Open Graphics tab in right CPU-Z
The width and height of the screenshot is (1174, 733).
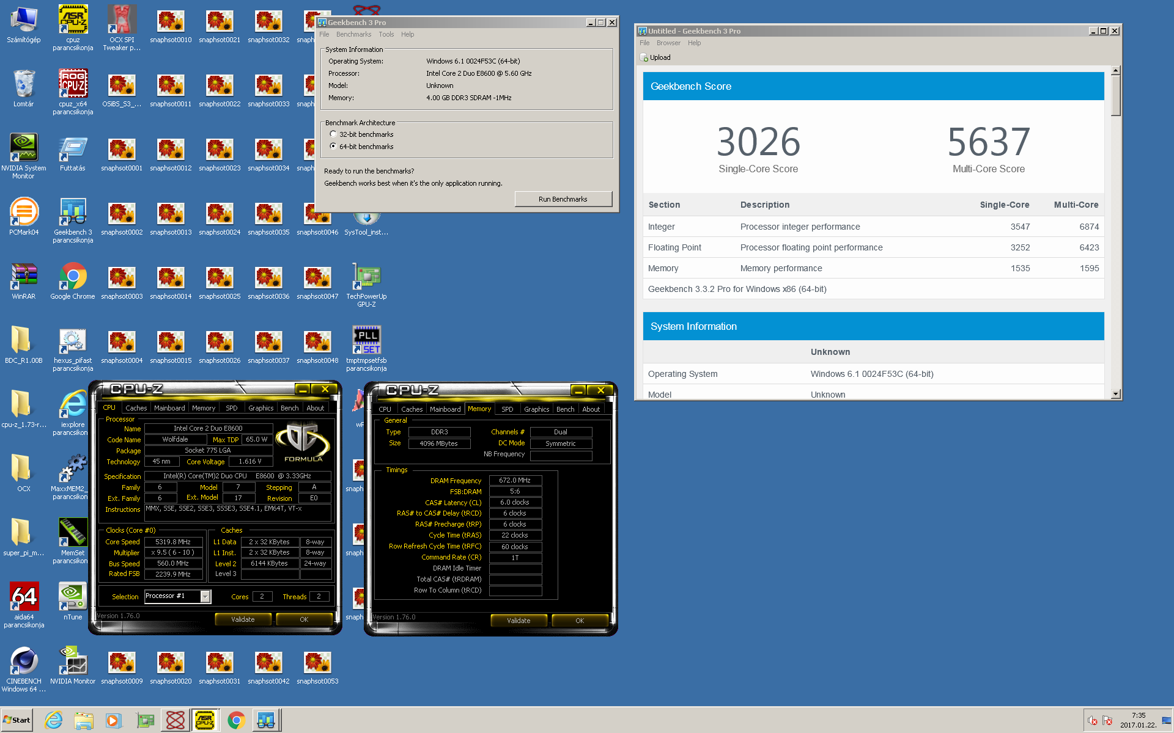tap(536, 409)
